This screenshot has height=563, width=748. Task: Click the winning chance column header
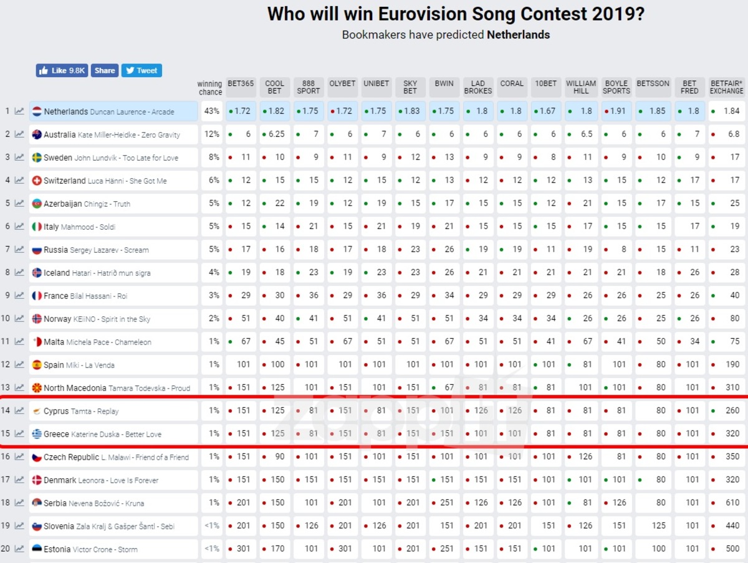tap(209, 88)
